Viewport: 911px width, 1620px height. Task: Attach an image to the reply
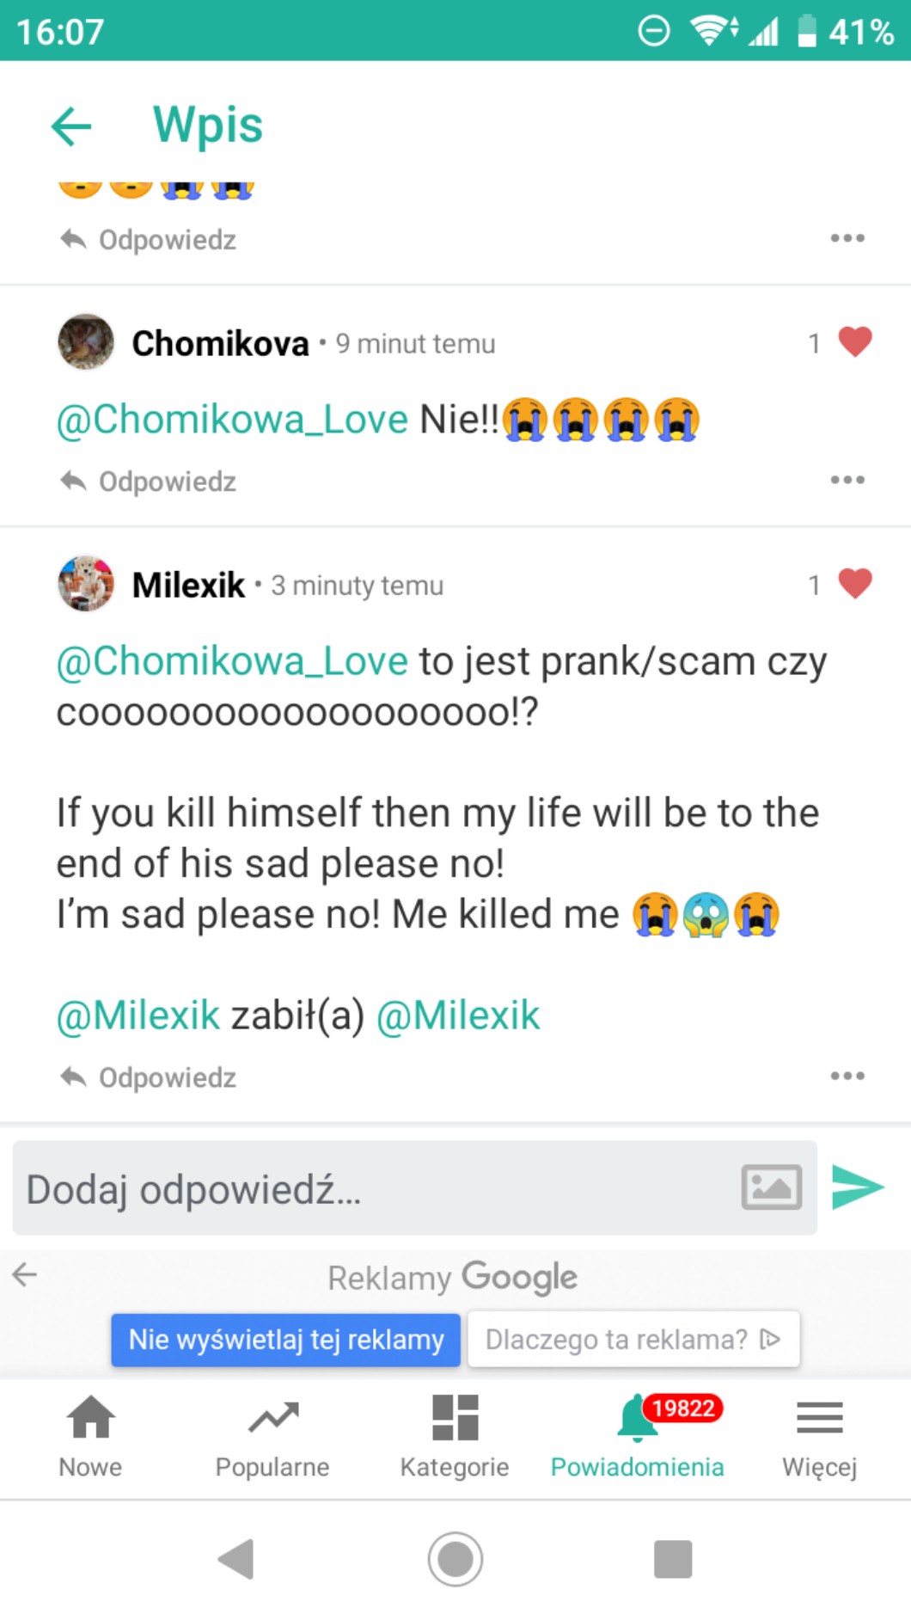coord(771,1187)
